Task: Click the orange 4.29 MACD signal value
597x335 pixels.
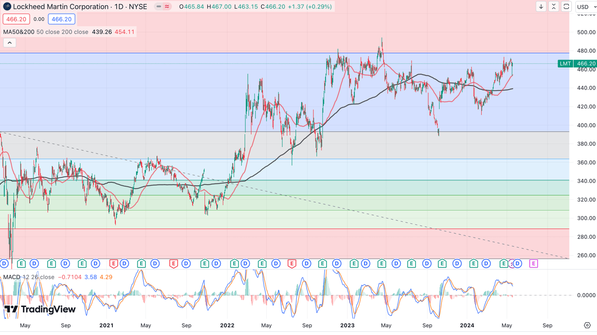Action: pos(106,277)
